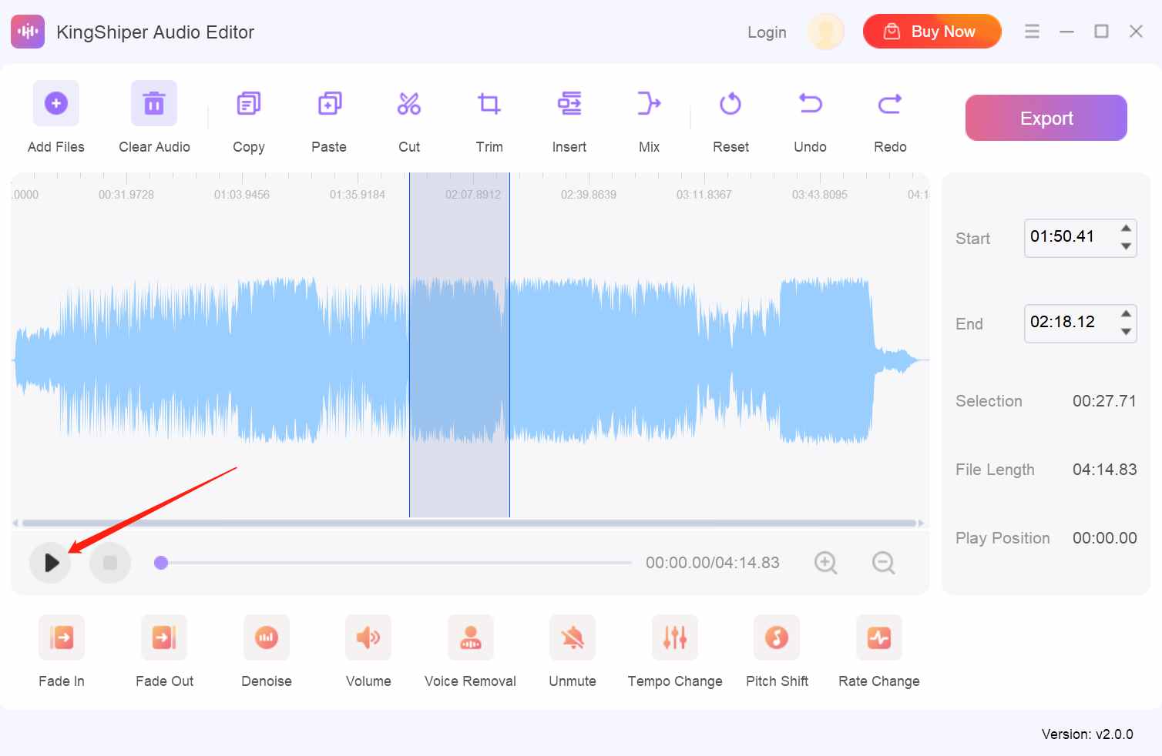
Task: Reset the audio edits
Action: tap(730, 103)
